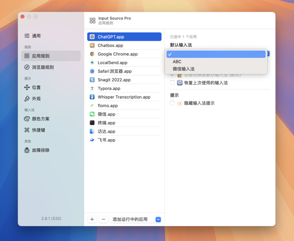The image size is (294, 241).
Task: Choose ABC in the input method menu
Action: click(x=216, y=62)
